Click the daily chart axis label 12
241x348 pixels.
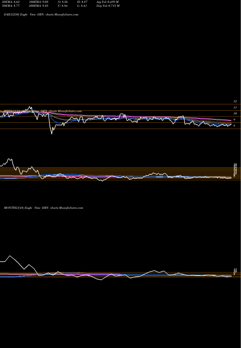click(x=235, y=101)
